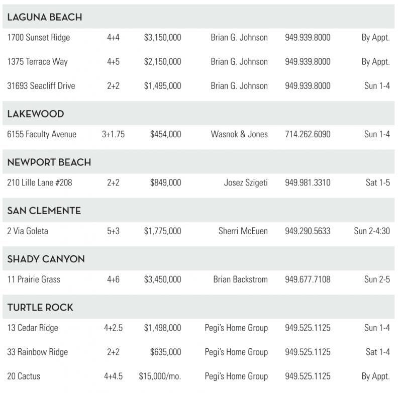The width and height of the screenshot is (402, 393).
Task: Click the Newport Beach section heading
Action: tap(49, 162)
